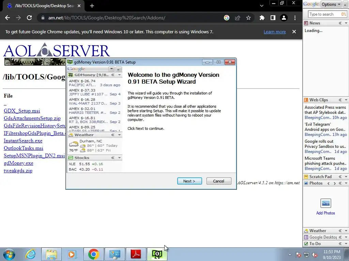Screen dimensions: 349x261
Task: Open Scratch Pad menu arrow
Action: point(346,177)
